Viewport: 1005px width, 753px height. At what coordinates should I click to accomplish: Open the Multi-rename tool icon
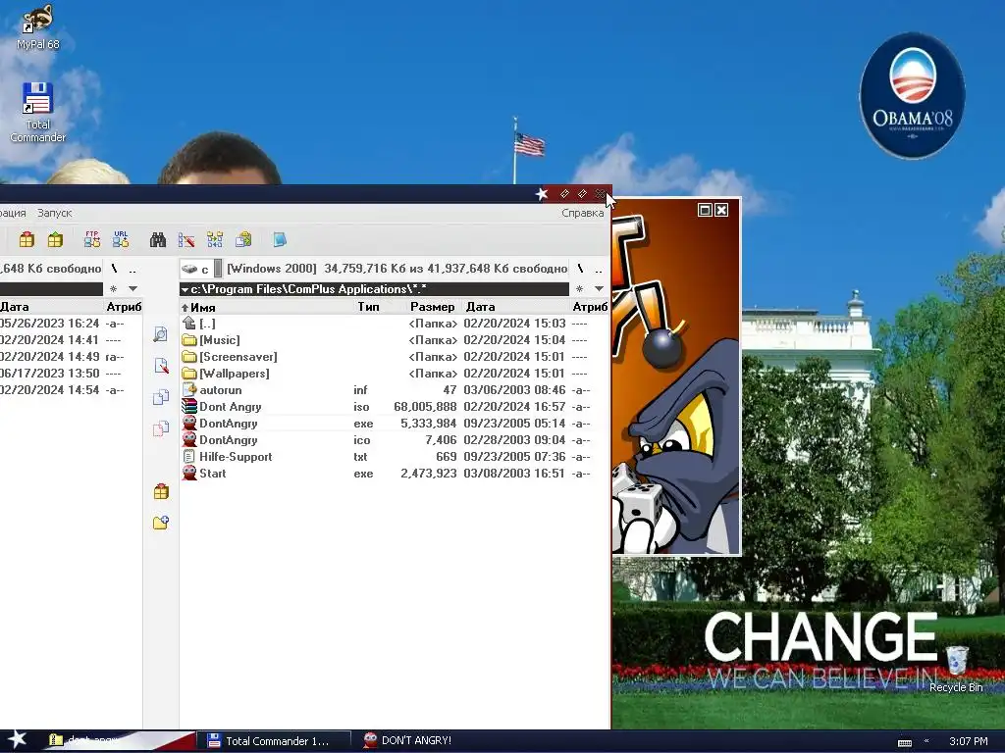pos(186,240)
